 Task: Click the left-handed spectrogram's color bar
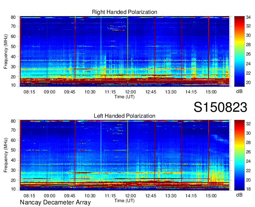(x=239, y=155)
